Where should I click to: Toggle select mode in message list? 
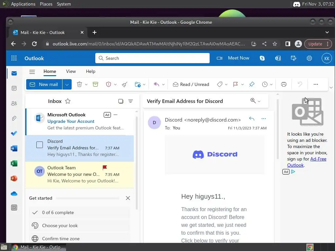[121, 101]
